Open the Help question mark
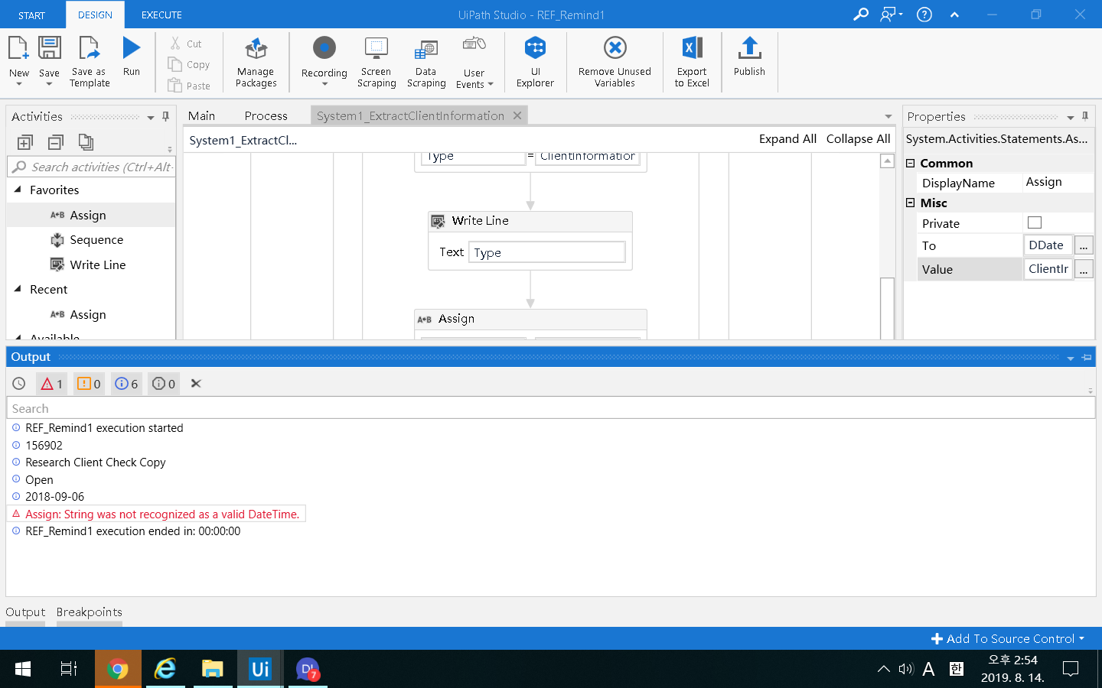The image size is (1102, 688). point(924,14)
